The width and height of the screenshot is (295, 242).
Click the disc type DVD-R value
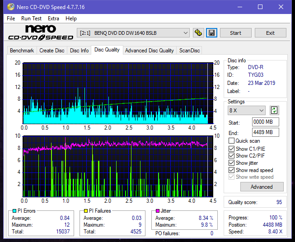coord(256,67)
